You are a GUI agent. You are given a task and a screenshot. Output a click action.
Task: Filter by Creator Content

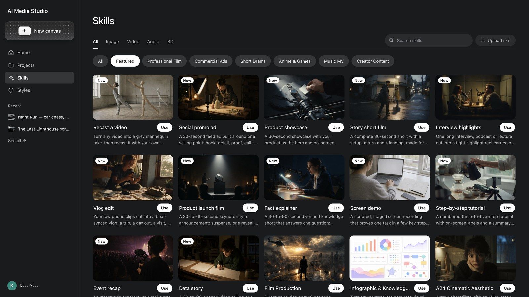pos(373,61)
